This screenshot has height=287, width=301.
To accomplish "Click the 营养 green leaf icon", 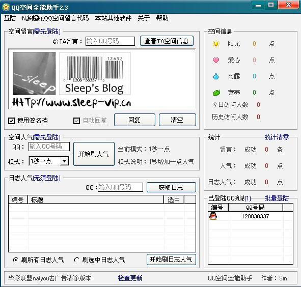I will pyautogui.click(x=216, y=93).
